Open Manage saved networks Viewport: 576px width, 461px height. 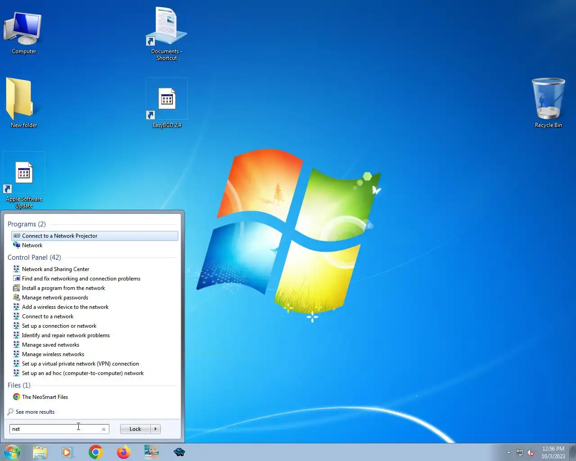94,345
